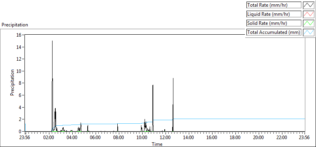Click the vertical Precipitation axis label
The height and width of the screenshot is (147, 316).
12,83
